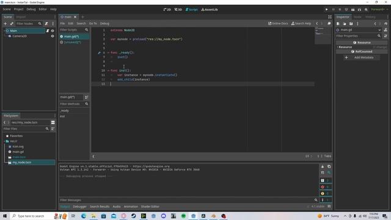
Task: Open Favorites in FileSystem
Action: tap(16, 136)
